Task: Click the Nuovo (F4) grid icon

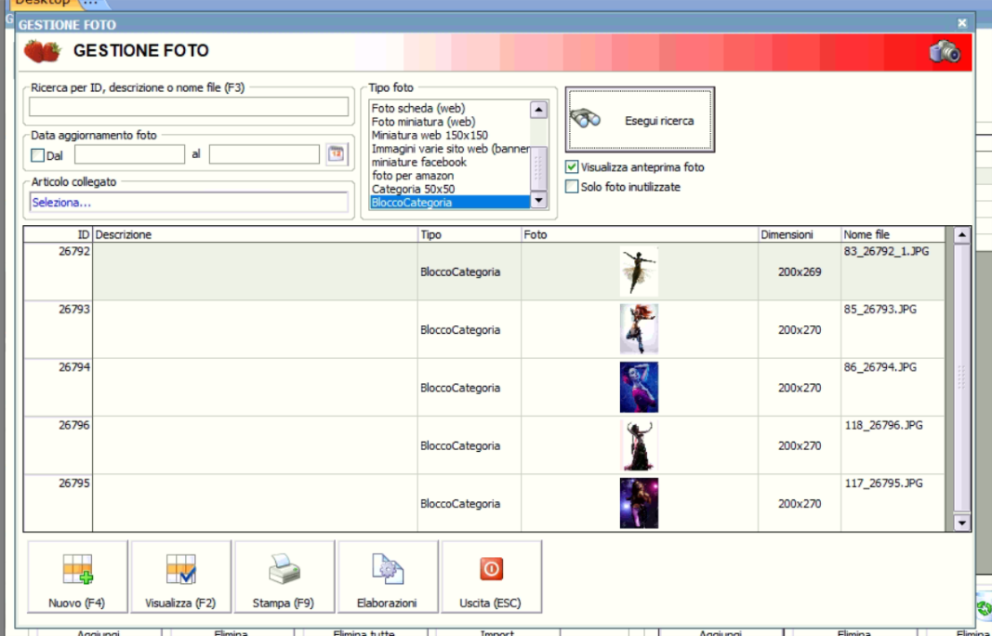Action: pos(78,569)
